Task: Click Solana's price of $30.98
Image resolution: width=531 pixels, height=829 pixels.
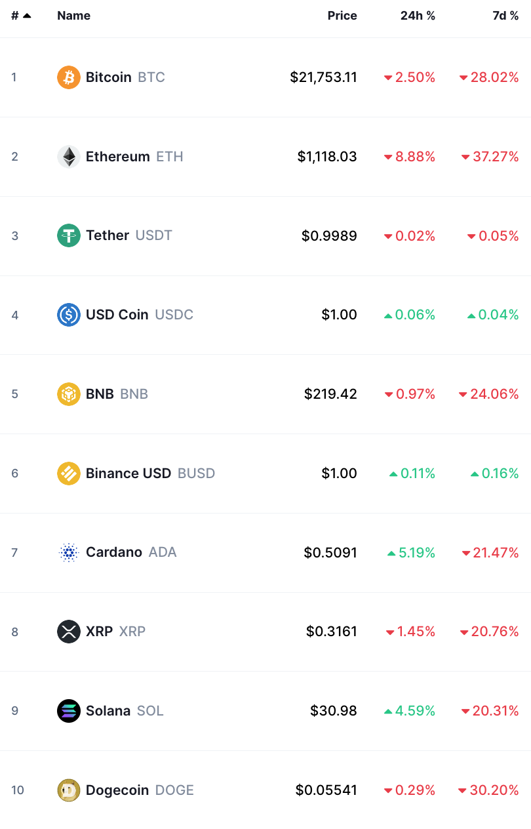Action: pyautogui.click(x=334, y=711)
